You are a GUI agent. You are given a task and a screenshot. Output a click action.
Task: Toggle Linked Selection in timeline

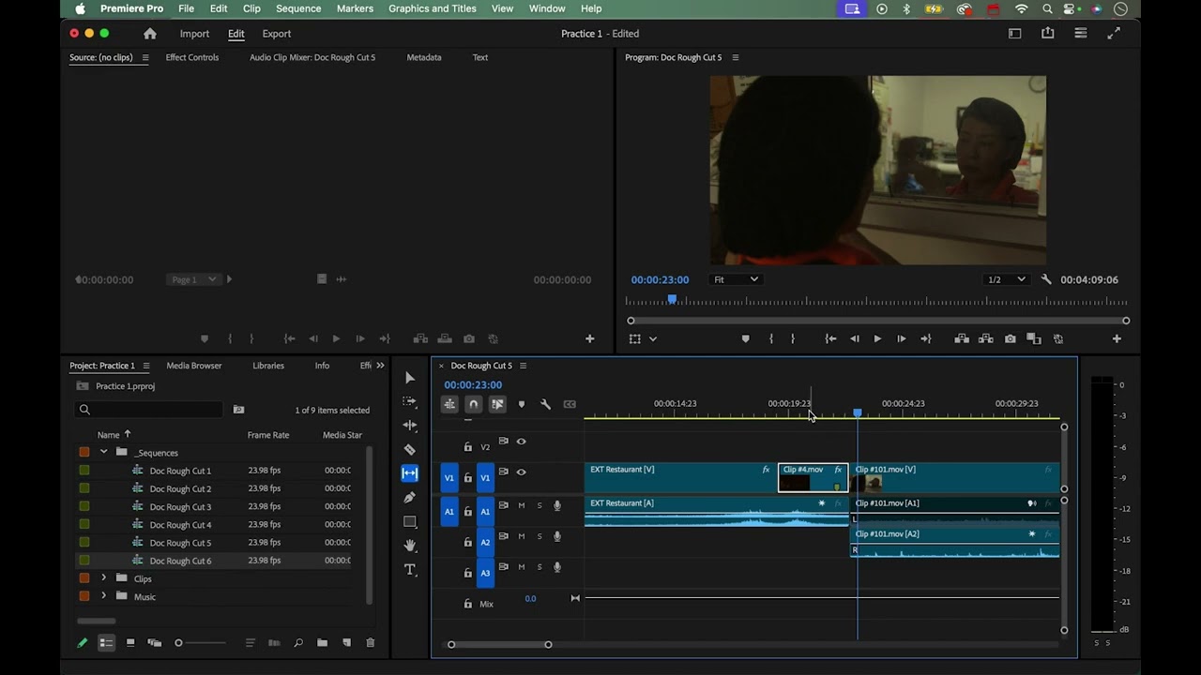[497, 404]
